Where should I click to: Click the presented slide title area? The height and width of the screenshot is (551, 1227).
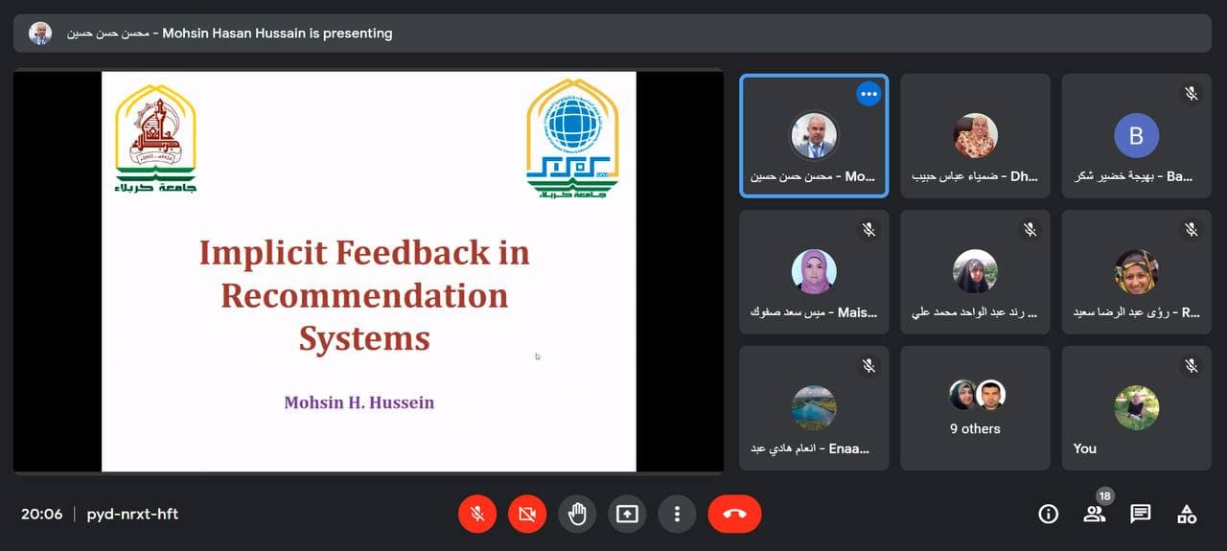tap(364, 295)
